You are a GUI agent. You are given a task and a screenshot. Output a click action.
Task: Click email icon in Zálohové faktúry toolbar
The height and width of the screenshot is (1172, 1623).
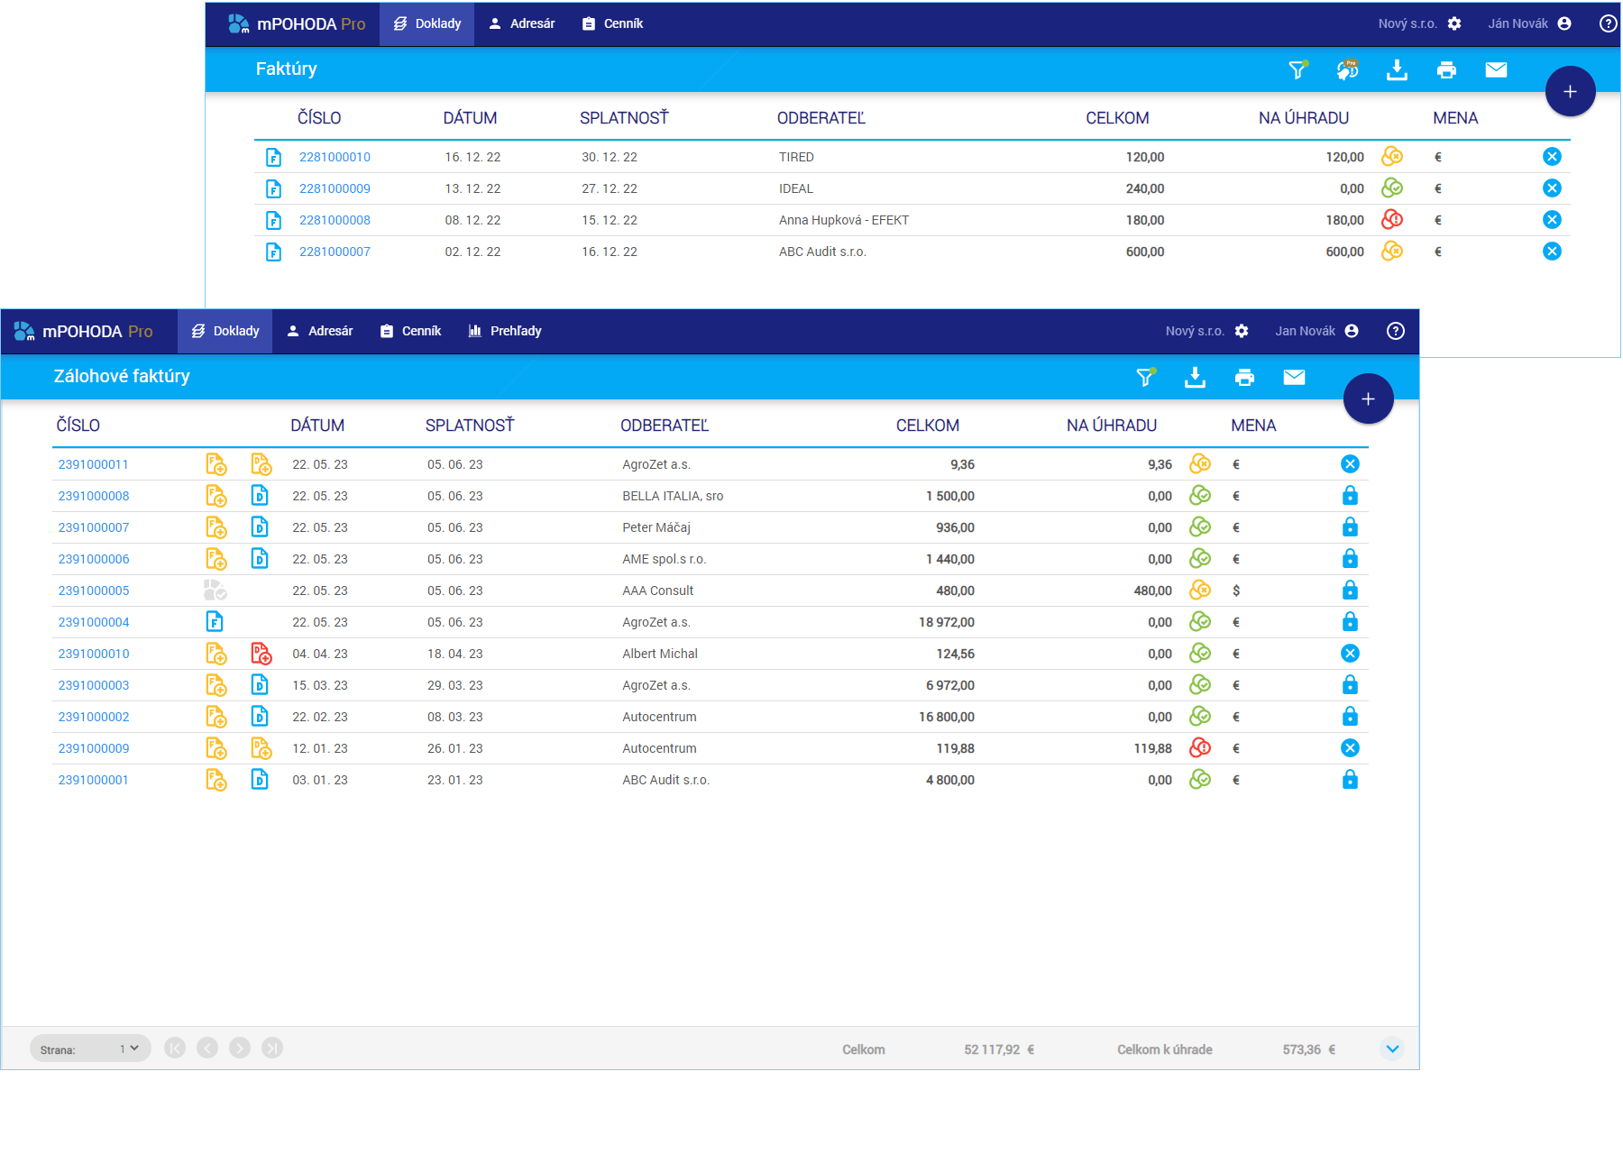[x=1294, y=377]
